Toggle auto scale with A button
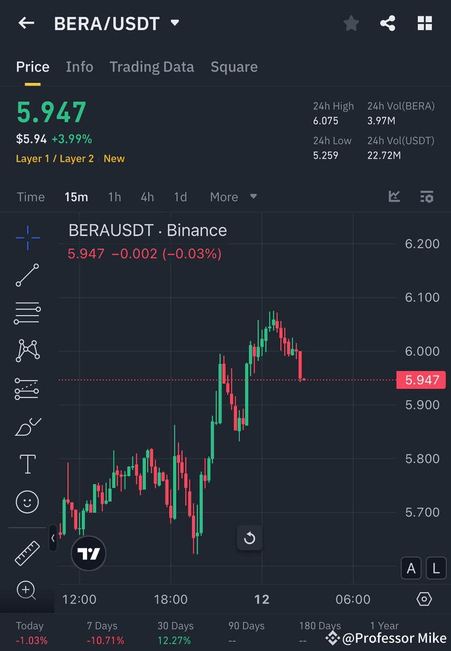 click(411, 568)
